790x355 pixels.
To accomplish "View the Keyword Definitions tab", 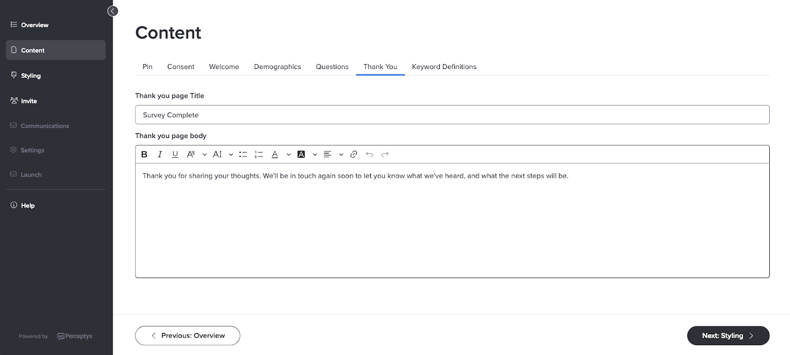I will pos(444,67).
